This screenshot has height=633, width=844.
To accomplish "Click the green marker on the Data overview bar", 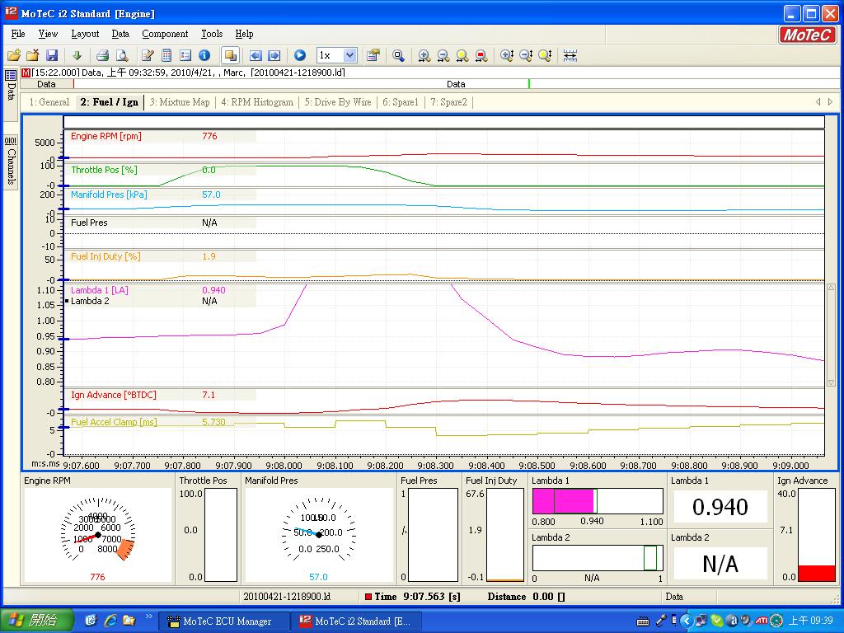I will click(529, 84).
